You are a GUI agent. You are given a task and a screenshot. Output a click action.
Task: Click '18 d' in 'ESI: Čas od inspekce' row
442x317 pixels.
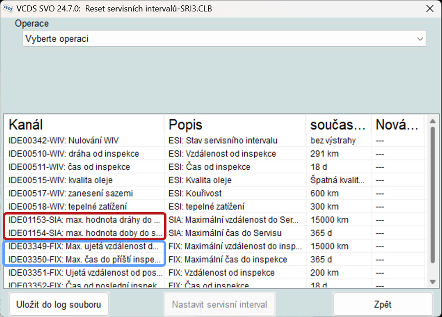point(319,167)
